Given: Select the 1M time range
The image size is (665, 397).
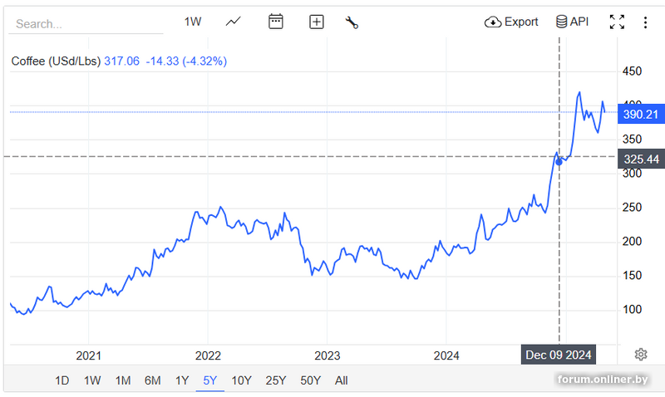Looking at the screenshot, I should point(123,380).
